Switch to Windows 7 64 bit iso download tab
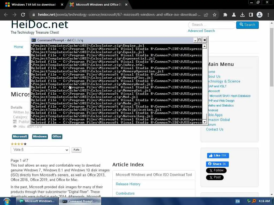Screen dimensions: 274x205 [33, 5]
